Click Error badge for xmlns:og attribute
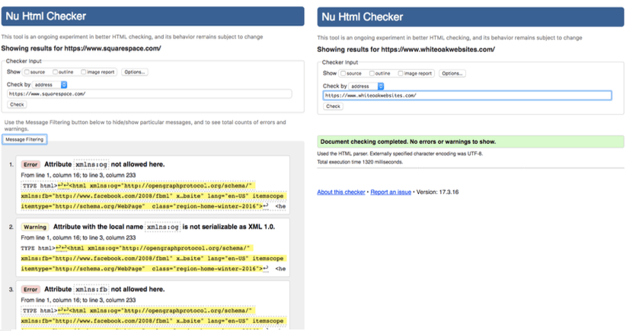This screenshot has height=331, width=629. click(30, 164)
